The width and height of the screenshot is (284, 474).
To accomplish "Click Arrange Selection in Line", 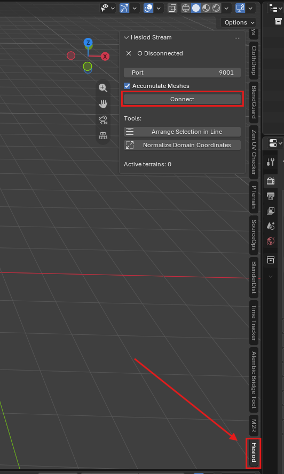I will pyautogui.click(x=182, y=132).
